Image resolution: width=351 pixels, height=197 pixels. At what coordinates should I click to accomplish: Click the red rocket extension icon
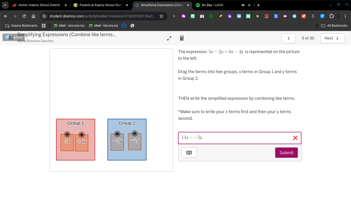pyautogui.click(x=304, y=16)
